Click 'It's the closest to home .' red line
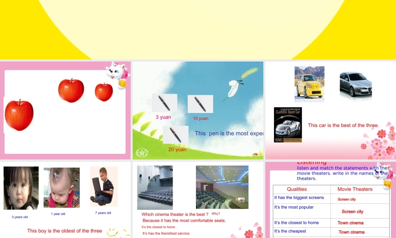Image resolution: width=396 pixels, height=238 pixels. 159,227
